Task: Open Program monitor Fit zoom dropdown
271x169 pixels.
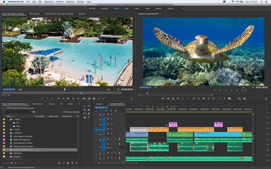Action: (x=159, y=87)
